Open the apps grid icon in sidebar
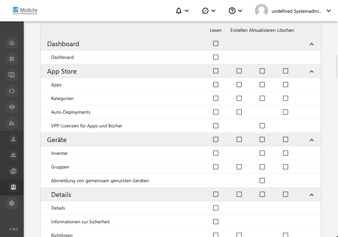The image size is (338, 237). point(12,58)
